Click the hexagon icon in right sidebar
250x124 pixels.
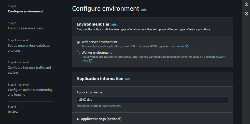click(246, 14)
